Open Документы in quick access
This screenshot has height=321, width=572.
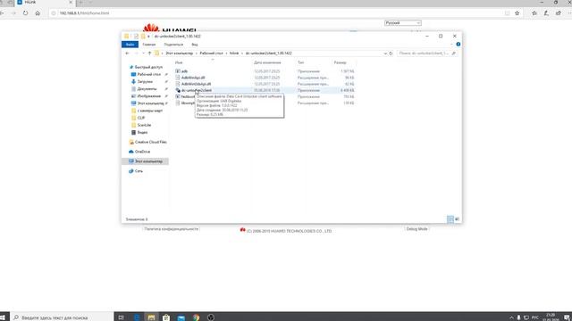pyautogui.click(x=147, y=89)
